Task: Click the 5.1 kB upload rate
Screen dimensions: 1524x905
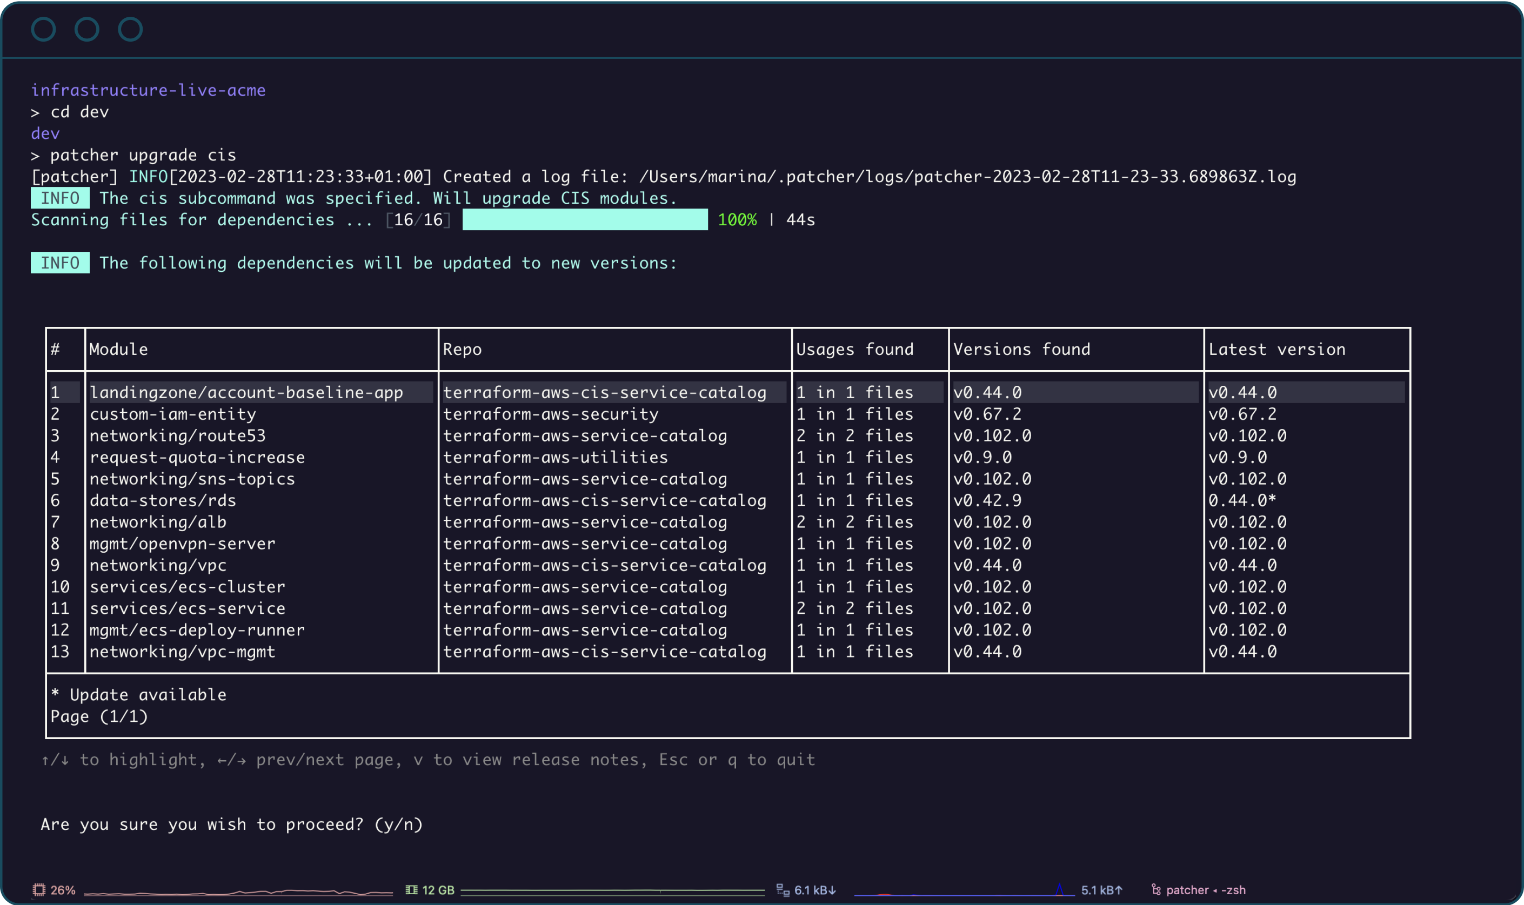Action: pos(1102,890)
